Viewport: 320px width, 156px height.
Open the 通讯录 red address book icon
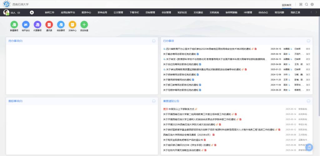(x=49, y=25)
